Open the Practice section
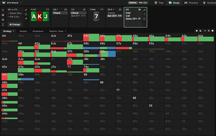This screenshot has width=216, height=136. click(191, 3)
